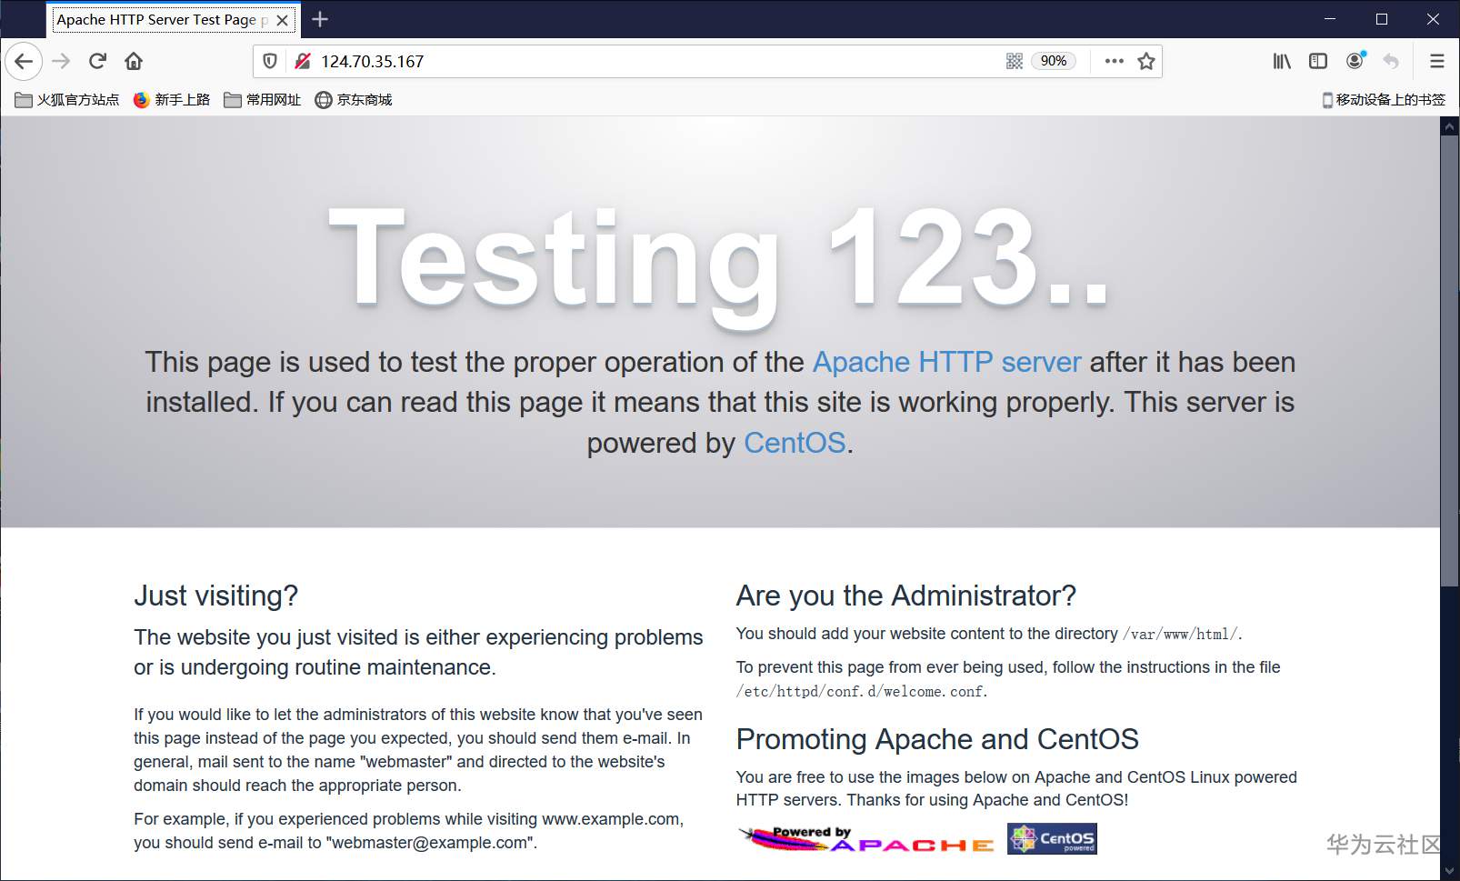
Task: Open 移动设备上的书签 mobile bookmarks
Action: click(x=1384, y=100)
